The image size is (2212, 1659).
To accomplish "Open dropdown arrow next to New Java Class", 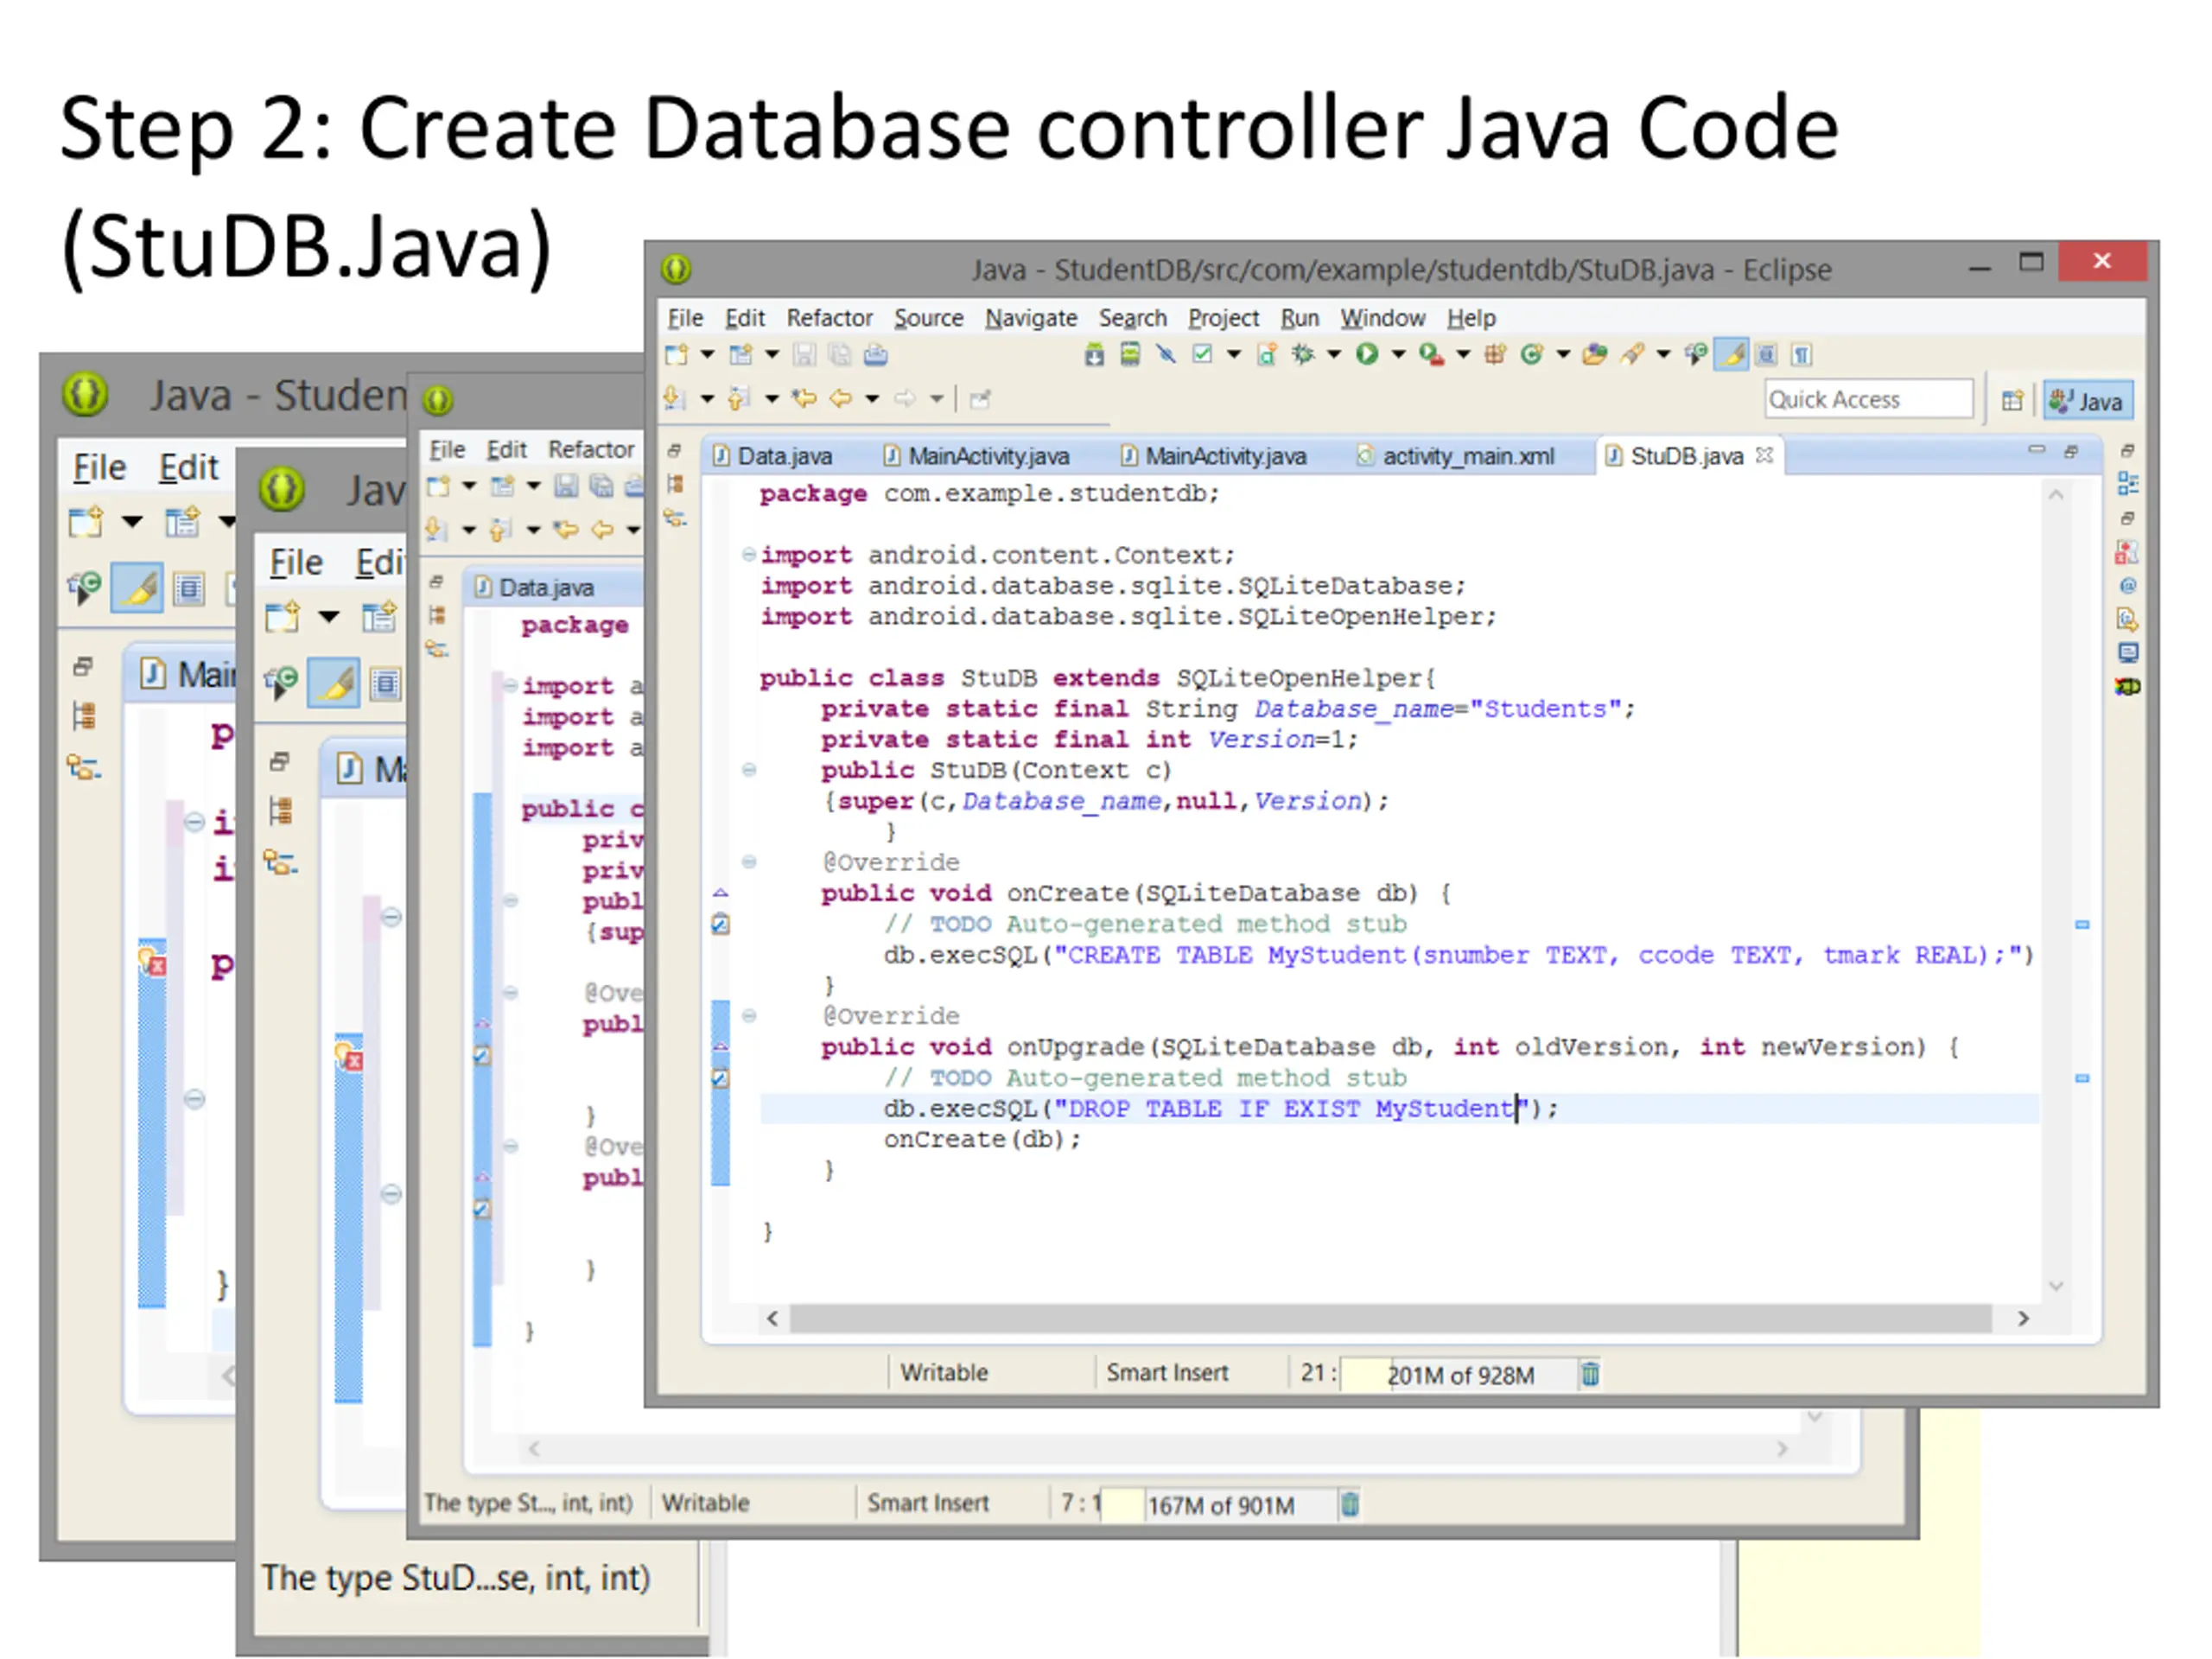I will [x=1562, y=354].
